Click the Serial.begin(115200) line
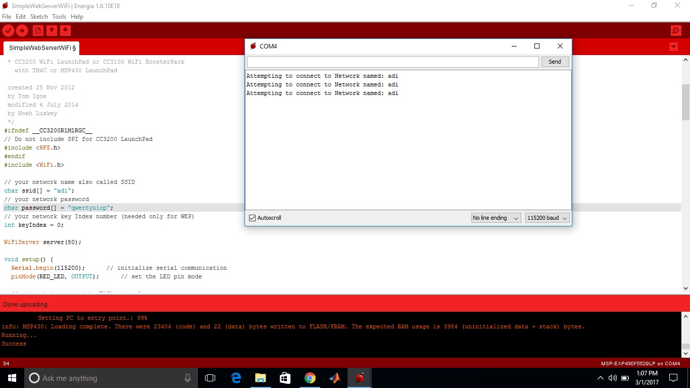 [x=48, y=268]
